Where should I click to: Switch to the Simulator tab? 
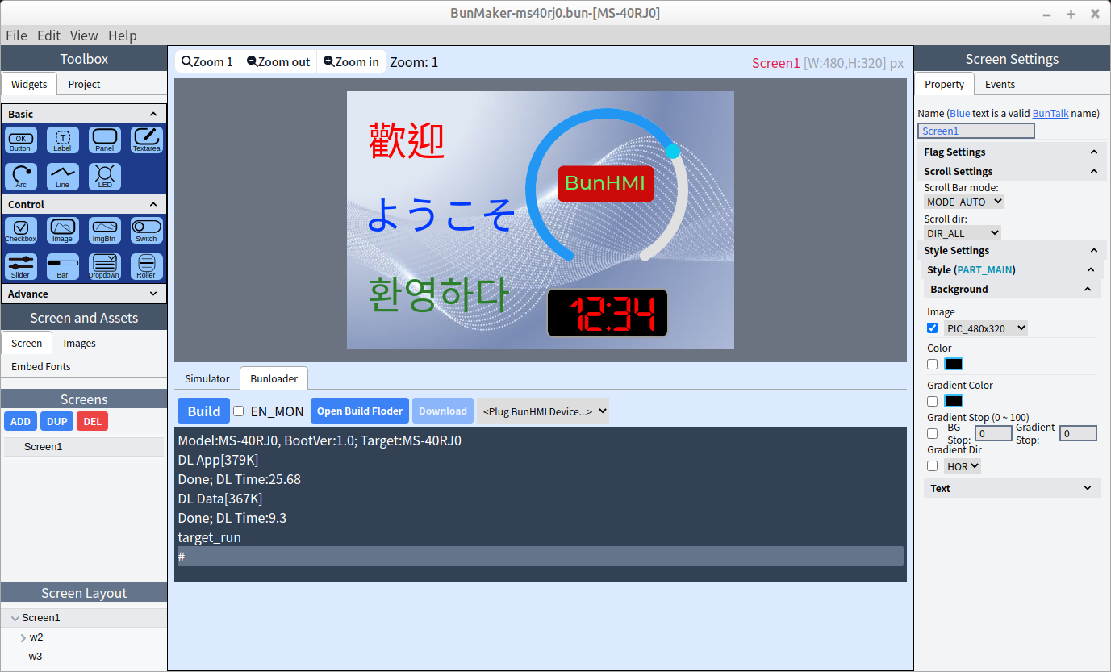pyautogui.click(x=207, y=378)
